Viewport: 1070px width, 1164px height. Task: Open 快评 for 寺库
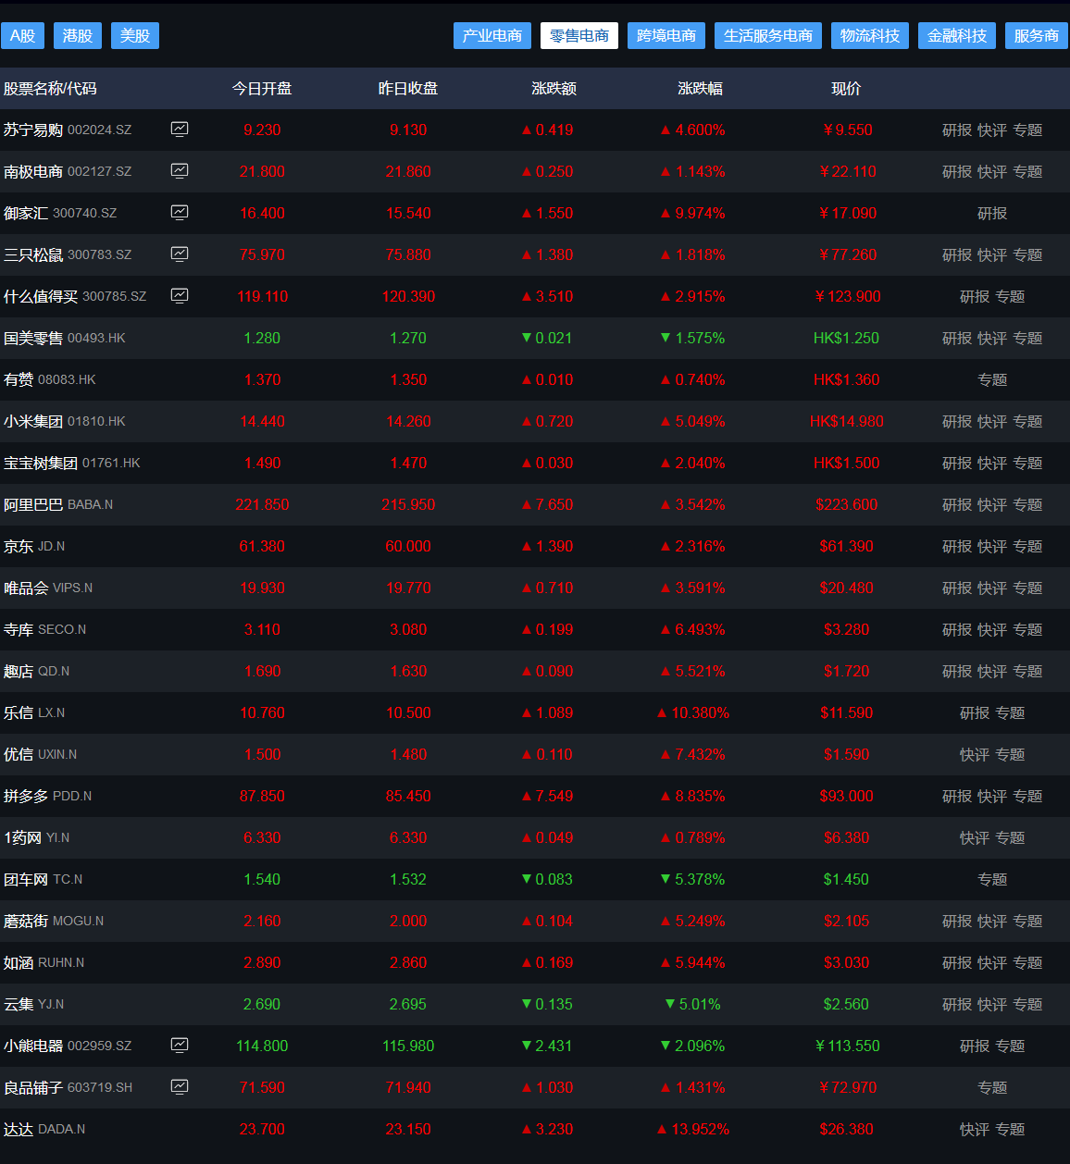point(992,630)
